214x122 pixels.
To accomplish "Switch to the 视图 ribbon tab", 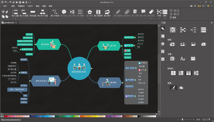I will [x=44, y=6].
